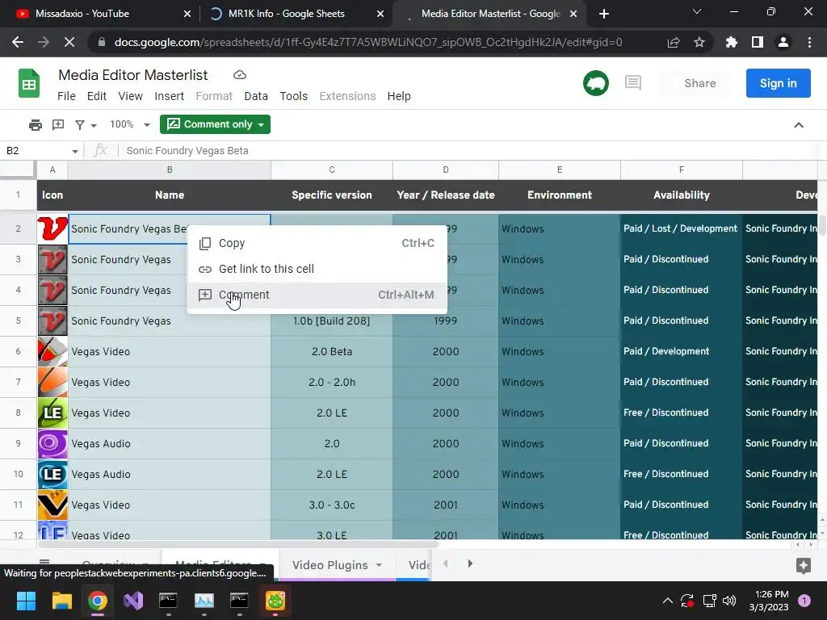Open the File menu
Image resolution: width=827 pixels, height=620 pixels.
click(x=66, y=96)
